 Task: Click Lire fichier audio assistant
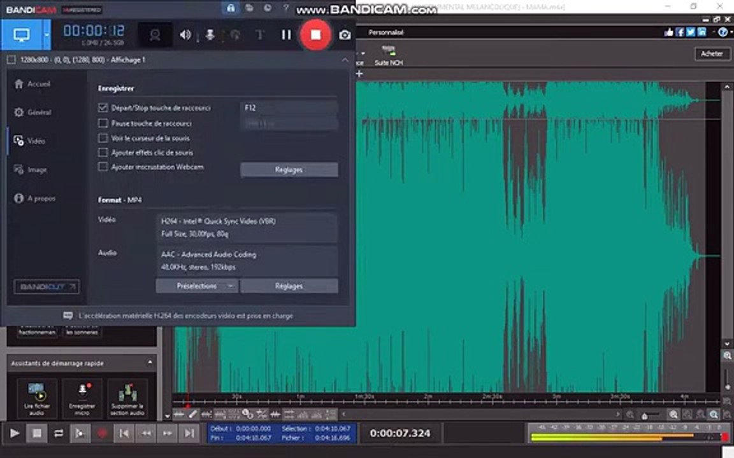coord(36,399)
